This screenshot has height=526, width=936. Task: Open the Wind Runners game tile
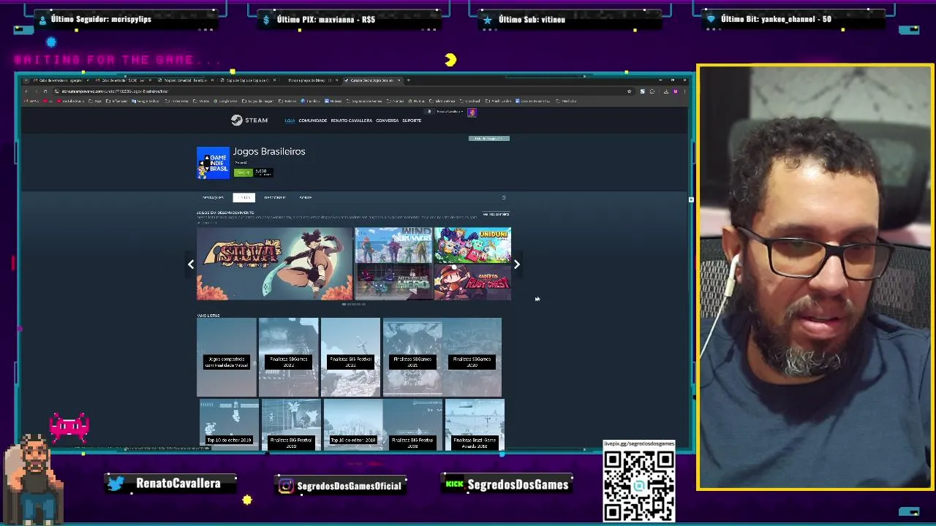coord(393,245)
